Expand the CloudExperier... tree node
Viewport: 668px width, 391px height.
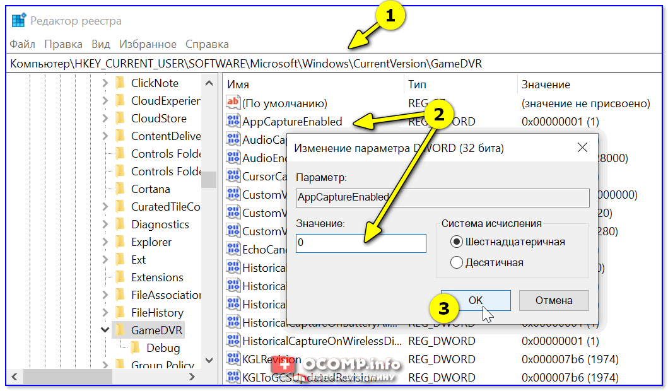click(x=105, y=100)
